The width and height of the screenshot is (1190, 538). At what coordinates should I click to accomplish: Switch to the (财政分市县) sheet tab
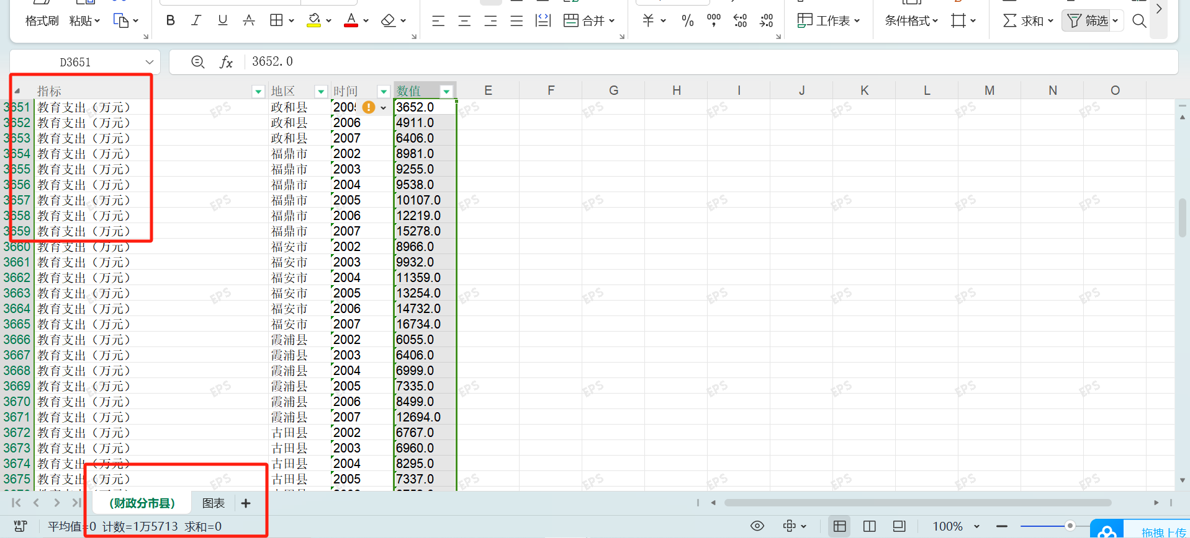click(142, 503)
